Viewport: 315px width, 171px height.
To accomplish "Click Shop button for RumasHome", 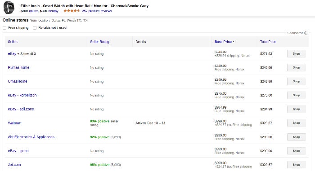I will (x=296, y=68).
